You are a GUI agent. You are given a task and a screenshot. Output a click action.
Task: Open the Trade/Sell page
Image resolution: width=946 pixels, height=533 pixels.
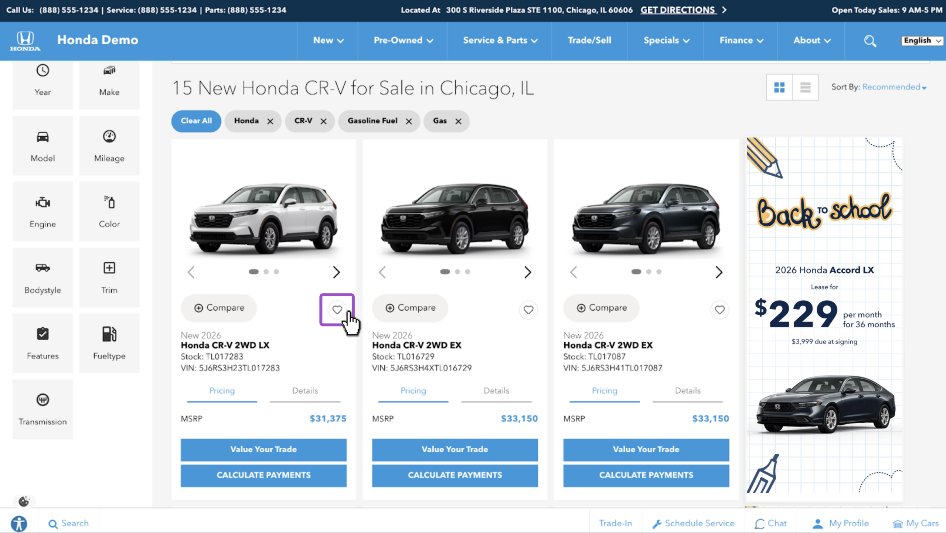click(x=589, y=40)
